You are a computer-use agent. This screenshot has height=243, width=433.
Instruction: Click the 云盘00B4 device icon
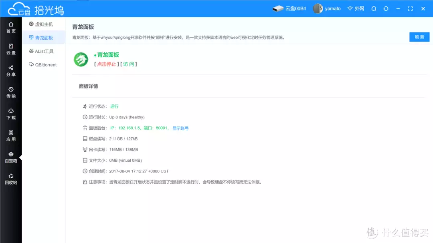(x=278, y=8)
